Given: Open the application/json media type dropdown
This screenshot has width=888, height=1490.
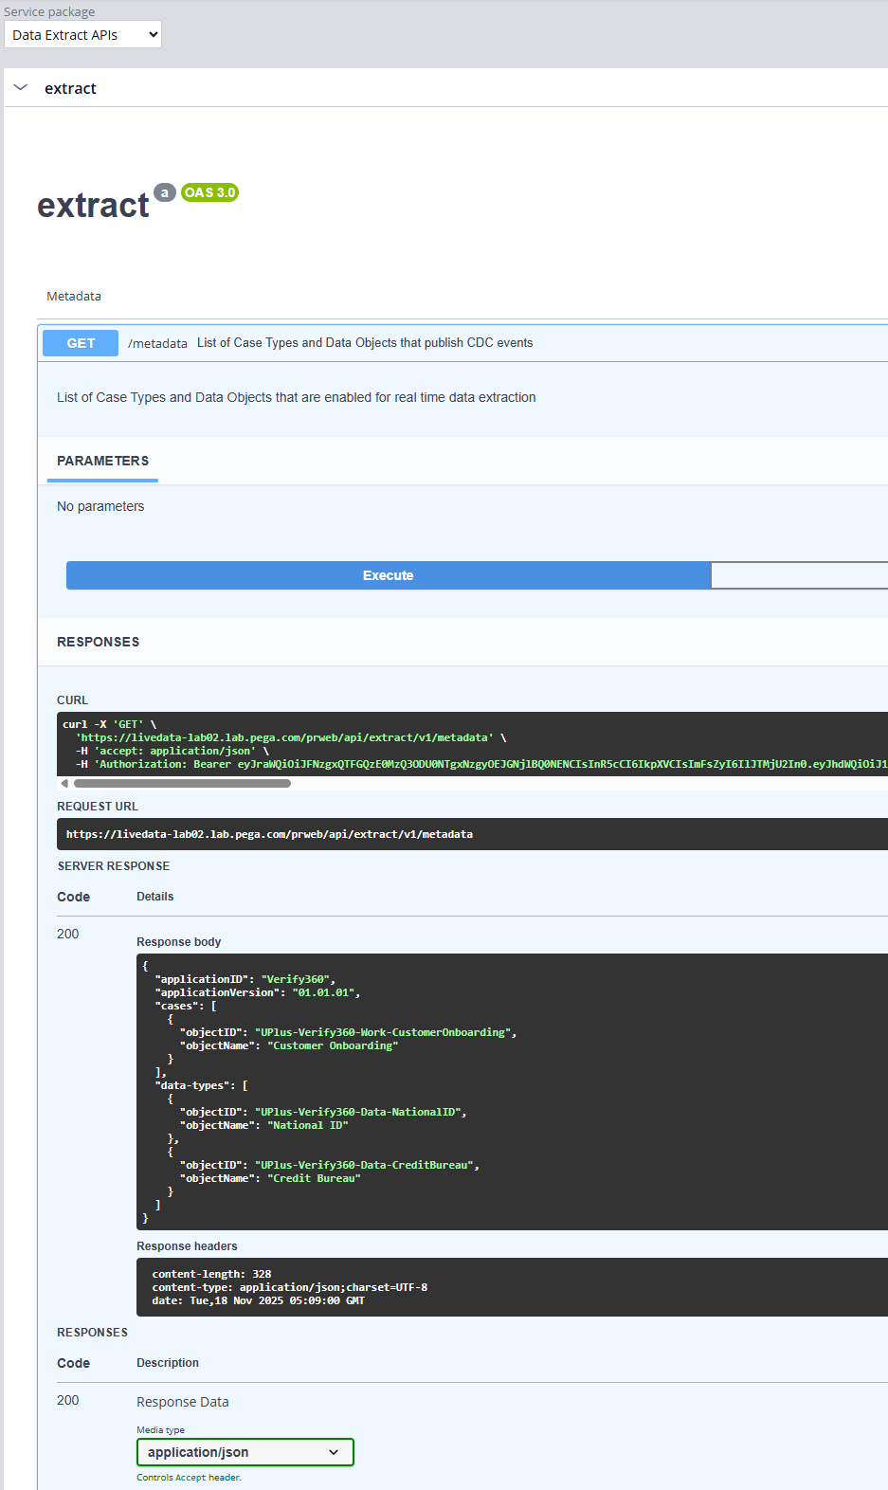Looking at the screenshot, I should coord(245,1452).
